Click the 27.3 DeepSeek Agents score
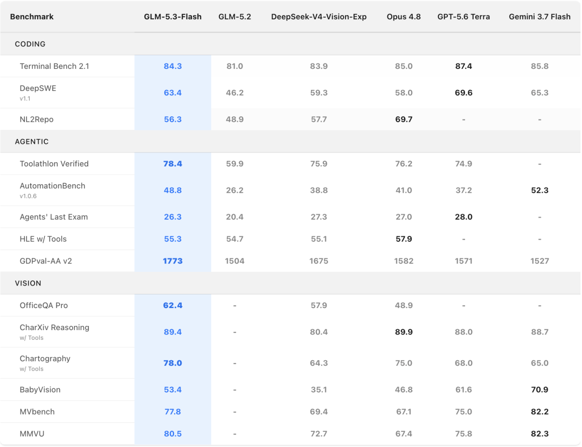The image size is (582, 447). click(319, 216)
